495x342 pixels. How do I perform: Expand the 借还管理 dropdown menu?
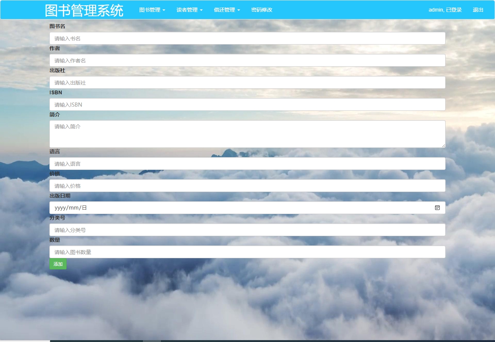click(x=226, y=10)
